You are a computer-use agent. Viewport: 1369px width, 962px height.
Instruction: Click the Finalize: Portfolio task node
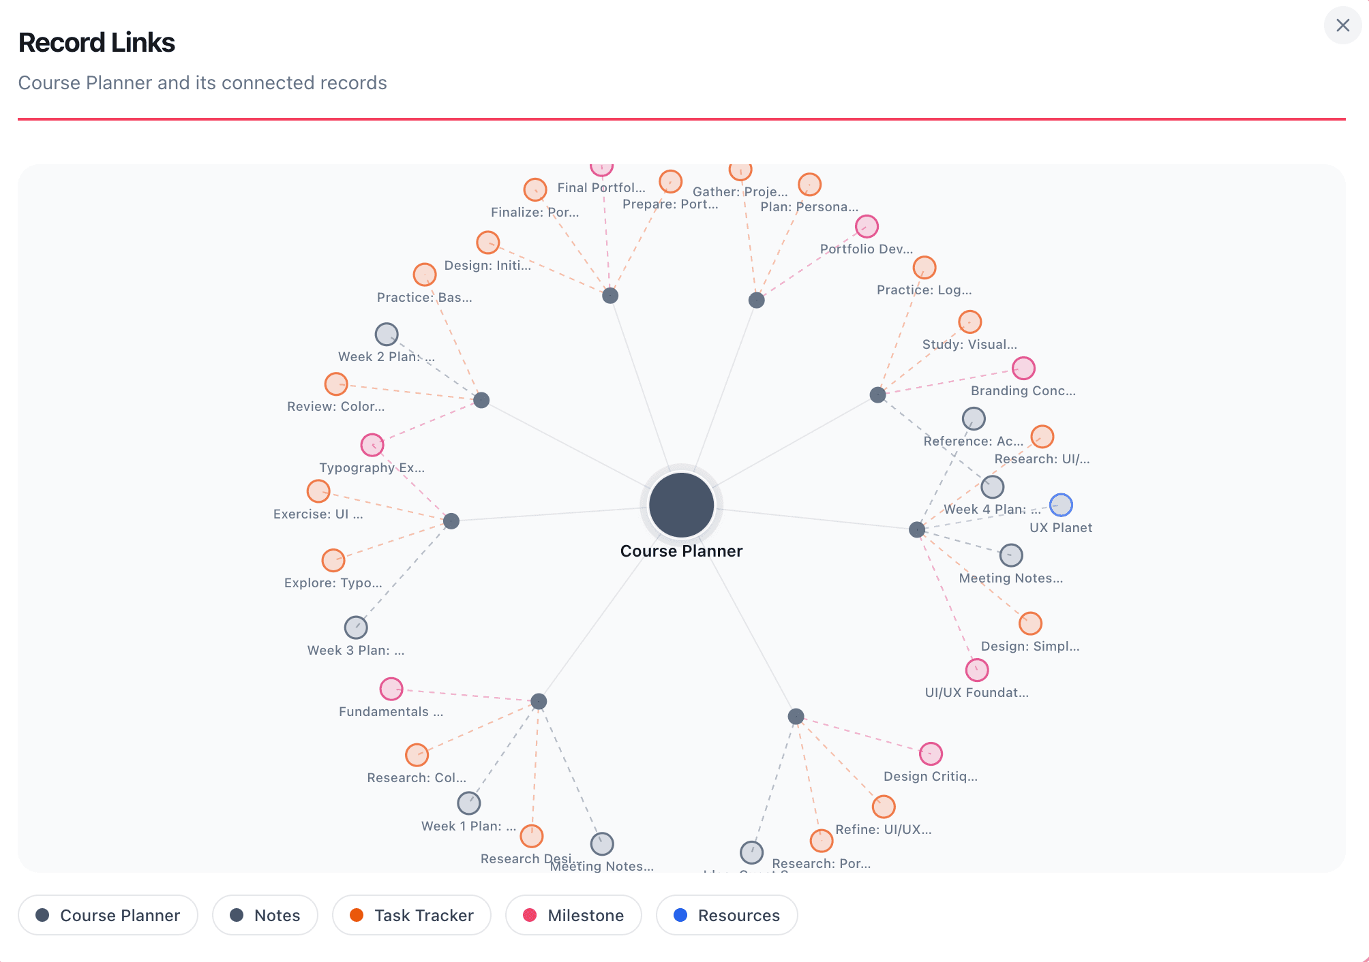coord(536,189)
